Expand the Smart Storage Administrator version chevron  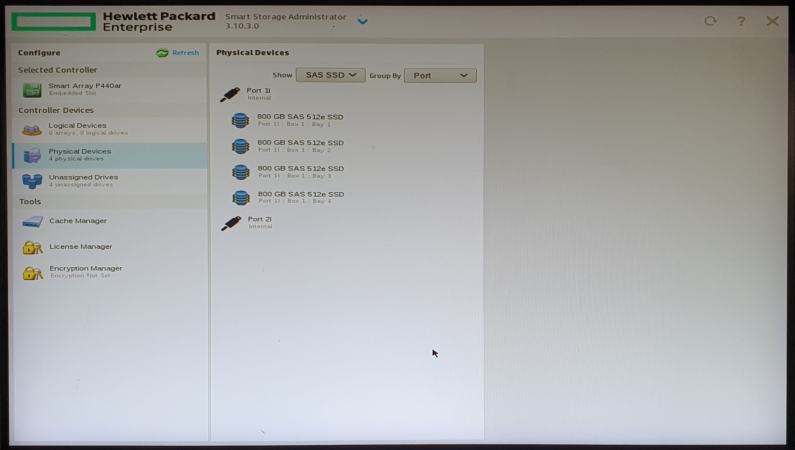pyautogui.click(x=362, y=21)
